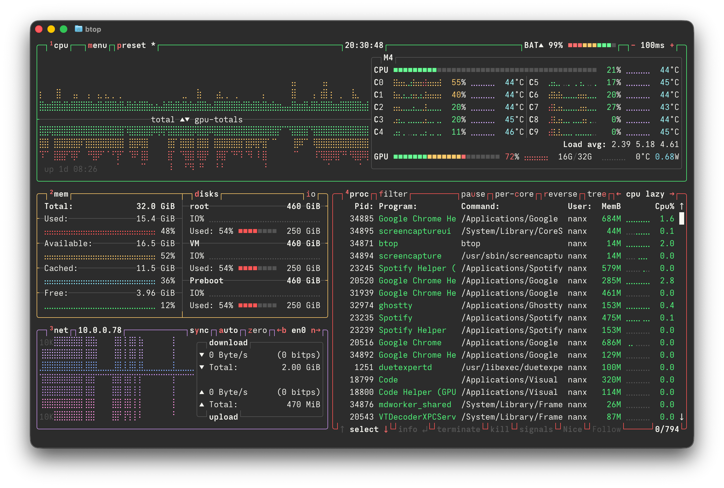Select process 23235 Spotify
724x488 pixels.
tap(512, 318)
